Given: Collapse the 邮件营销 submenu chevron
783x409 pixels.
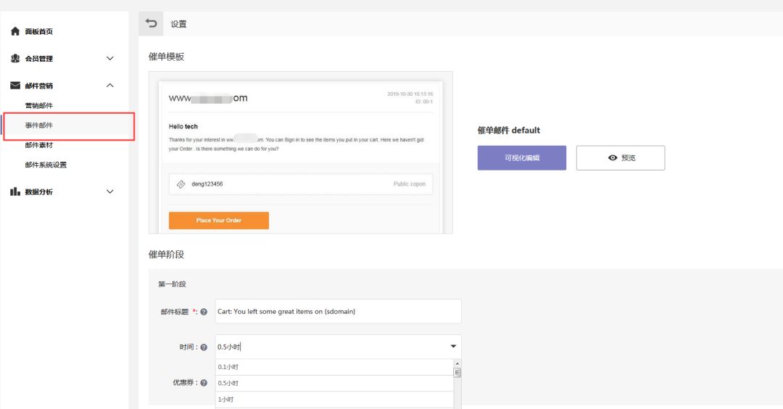Looking at the screenshot, I should point(110,86).
